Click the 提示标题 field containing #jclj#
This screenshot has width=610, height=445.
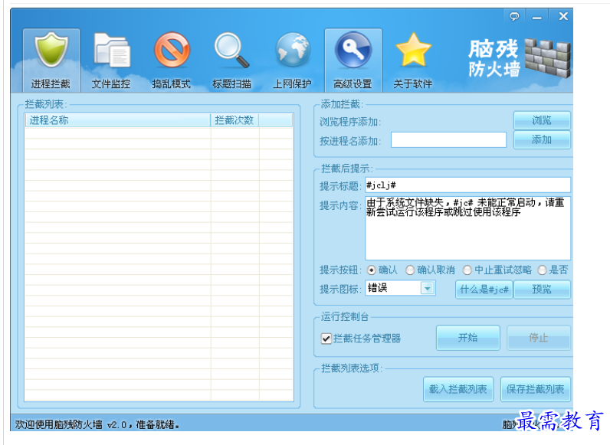(468, 185)
